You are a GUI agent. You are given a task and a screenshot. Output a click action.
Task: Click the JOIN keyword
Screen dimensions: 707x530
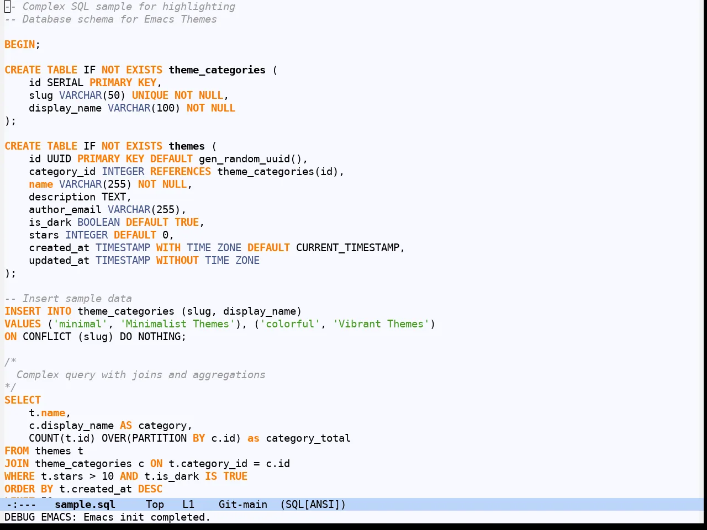[x=17, y=463]
